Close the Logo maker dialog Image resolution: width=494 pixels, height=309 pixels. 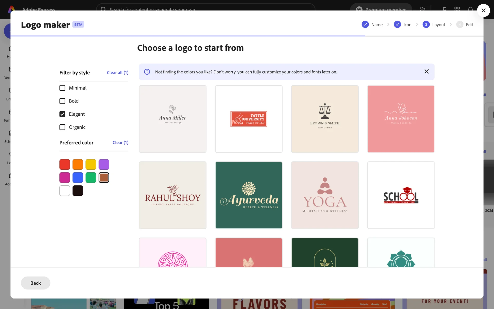pos(483,11)
